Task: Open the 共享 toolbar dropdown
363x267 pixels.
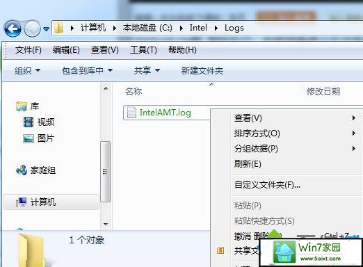Action: [147, 70]
